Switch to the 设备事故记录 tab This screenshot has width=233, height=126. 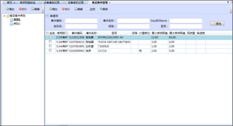tap(52, 3)
